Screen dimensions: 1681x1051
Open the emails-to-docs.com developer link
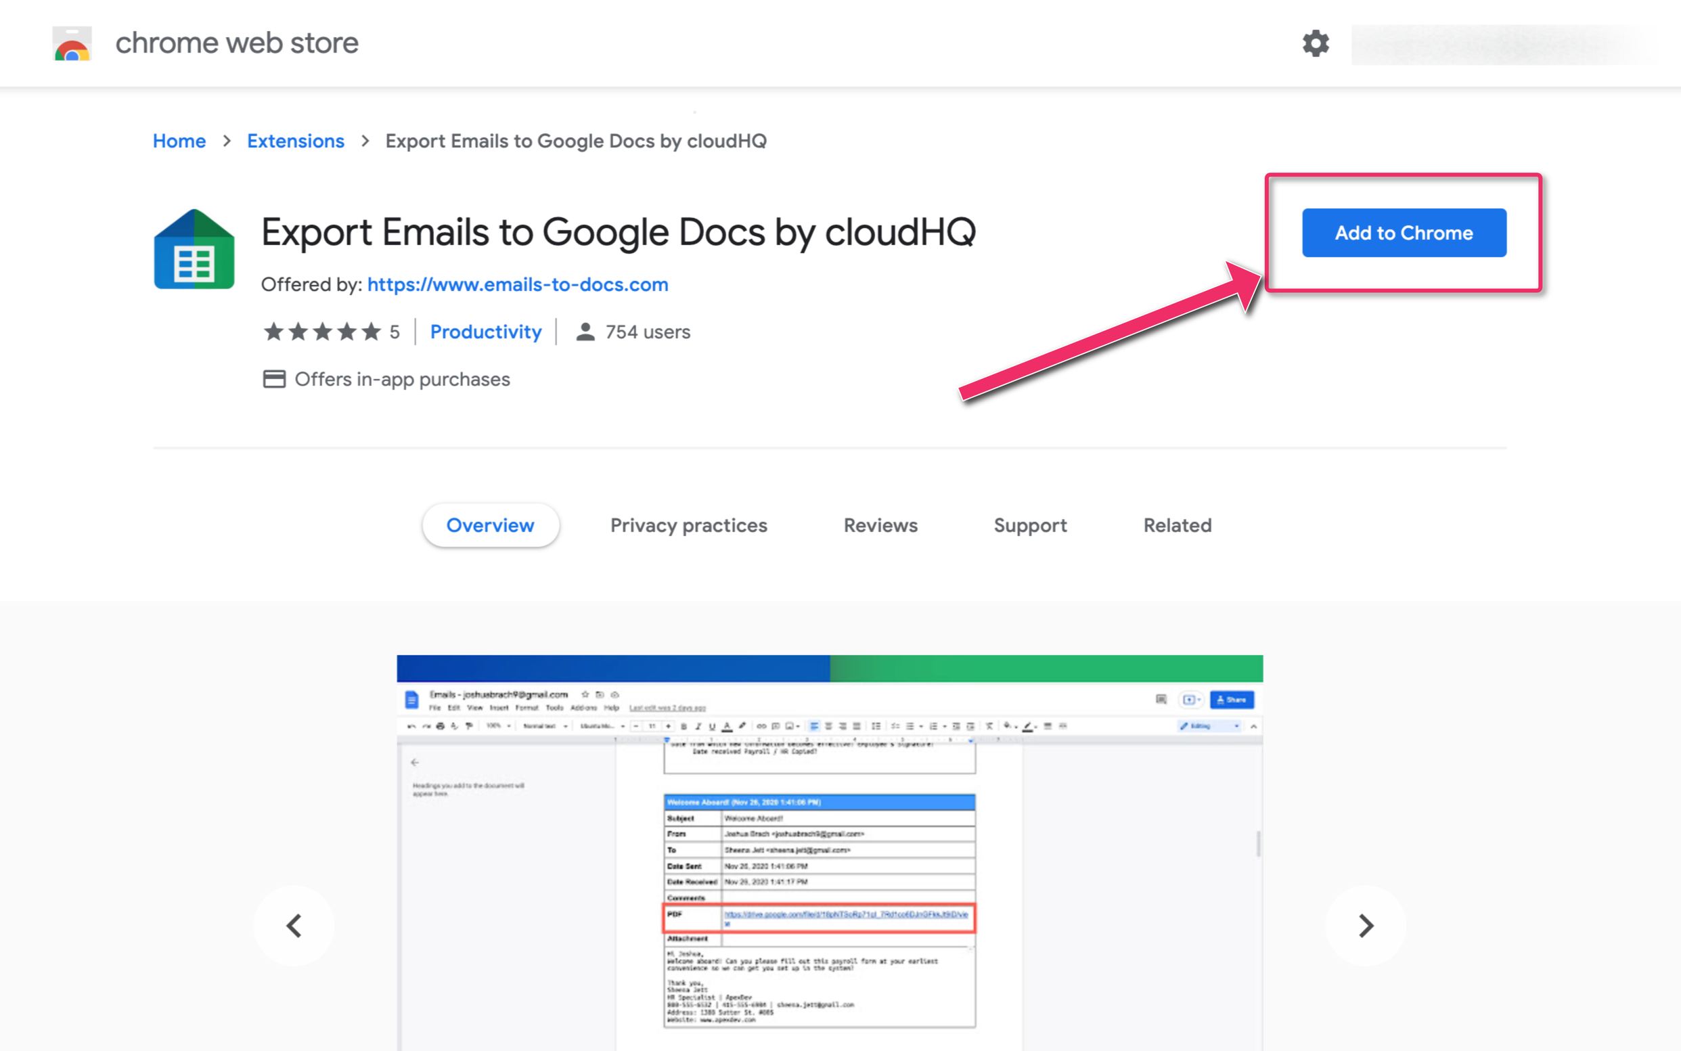point(518,284)
